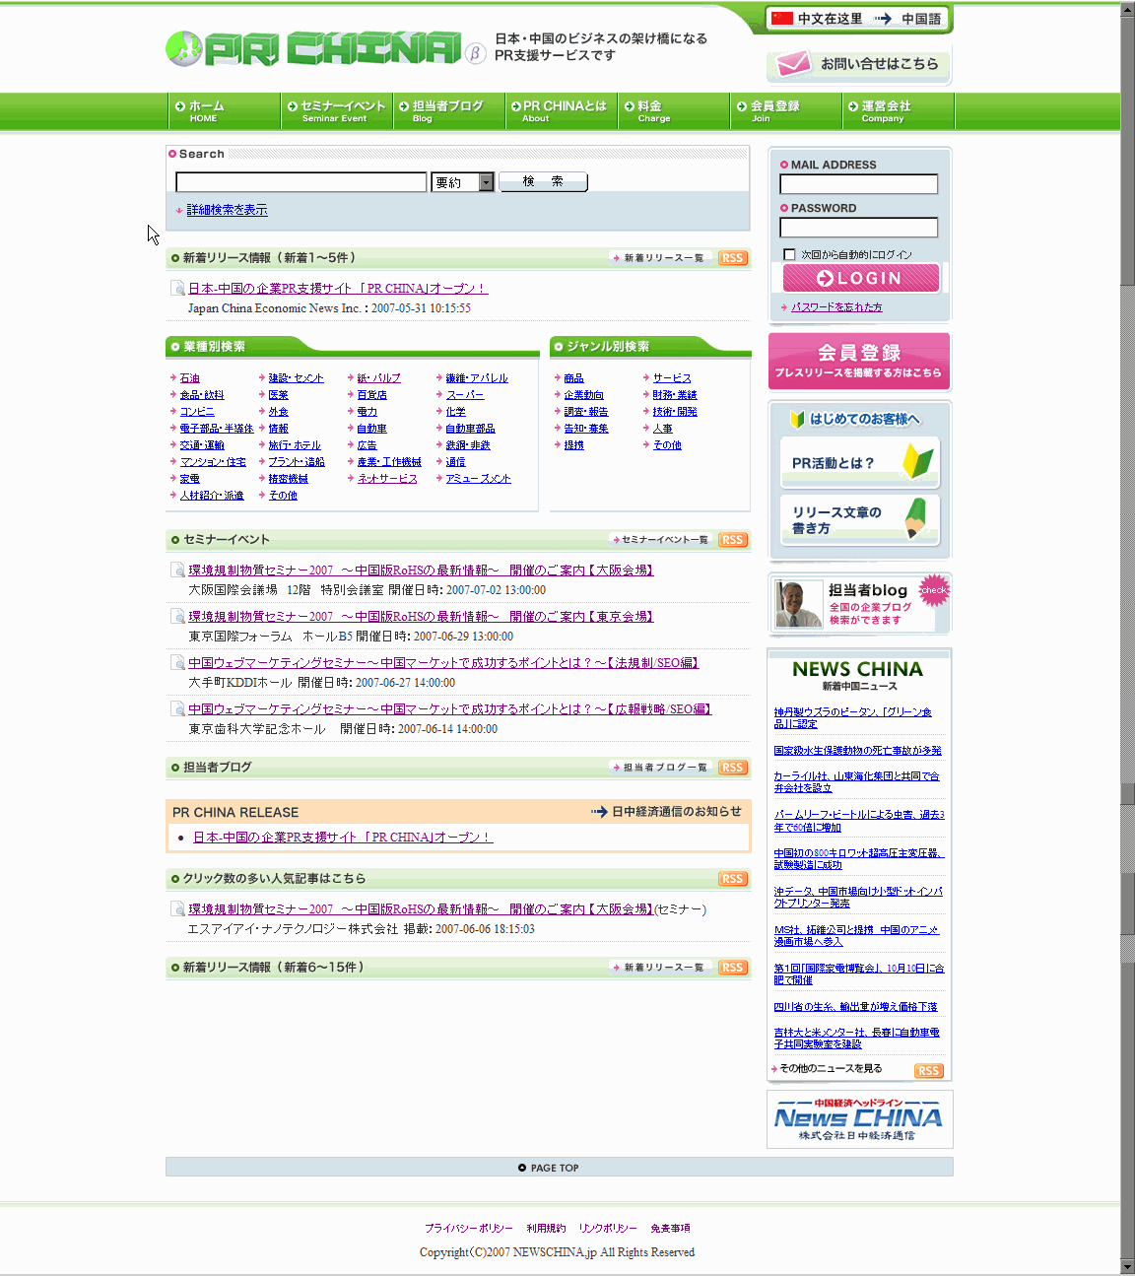This screenshot has height=1276, width=1135.
Task: Select the 建設・セメント industry category
Action: point(296,378)
